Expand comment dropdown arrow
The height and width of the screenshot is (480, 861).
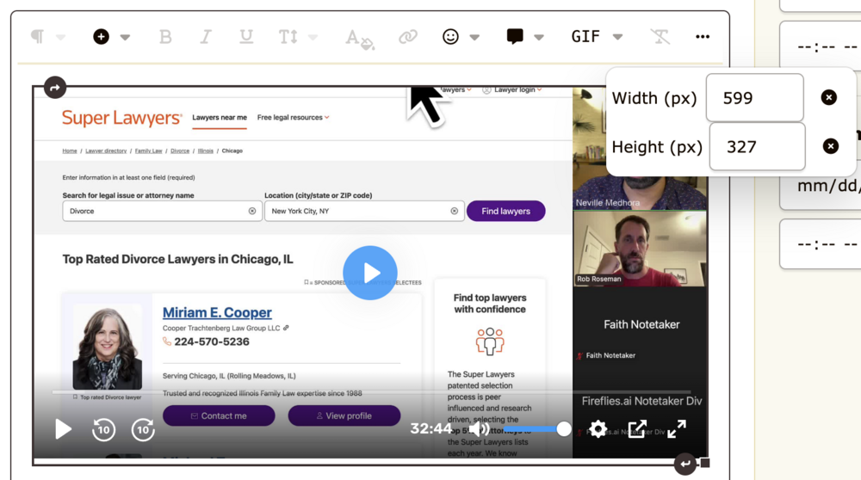[x=539, y=37]
